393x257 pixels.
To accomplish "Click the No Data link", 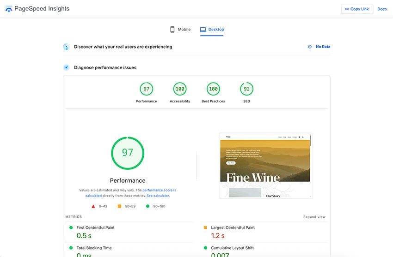I will (323, 47).
